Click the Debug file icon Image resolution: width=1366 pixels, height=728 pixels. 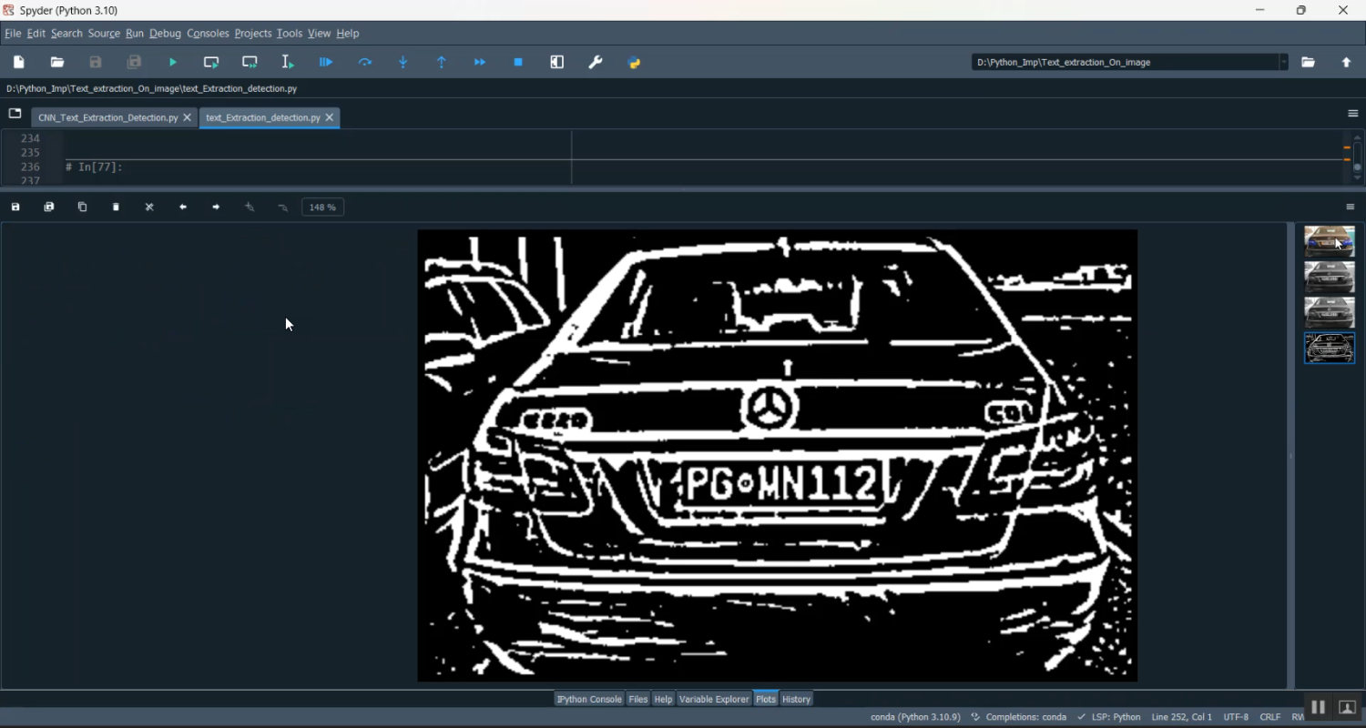pos(326,63)
